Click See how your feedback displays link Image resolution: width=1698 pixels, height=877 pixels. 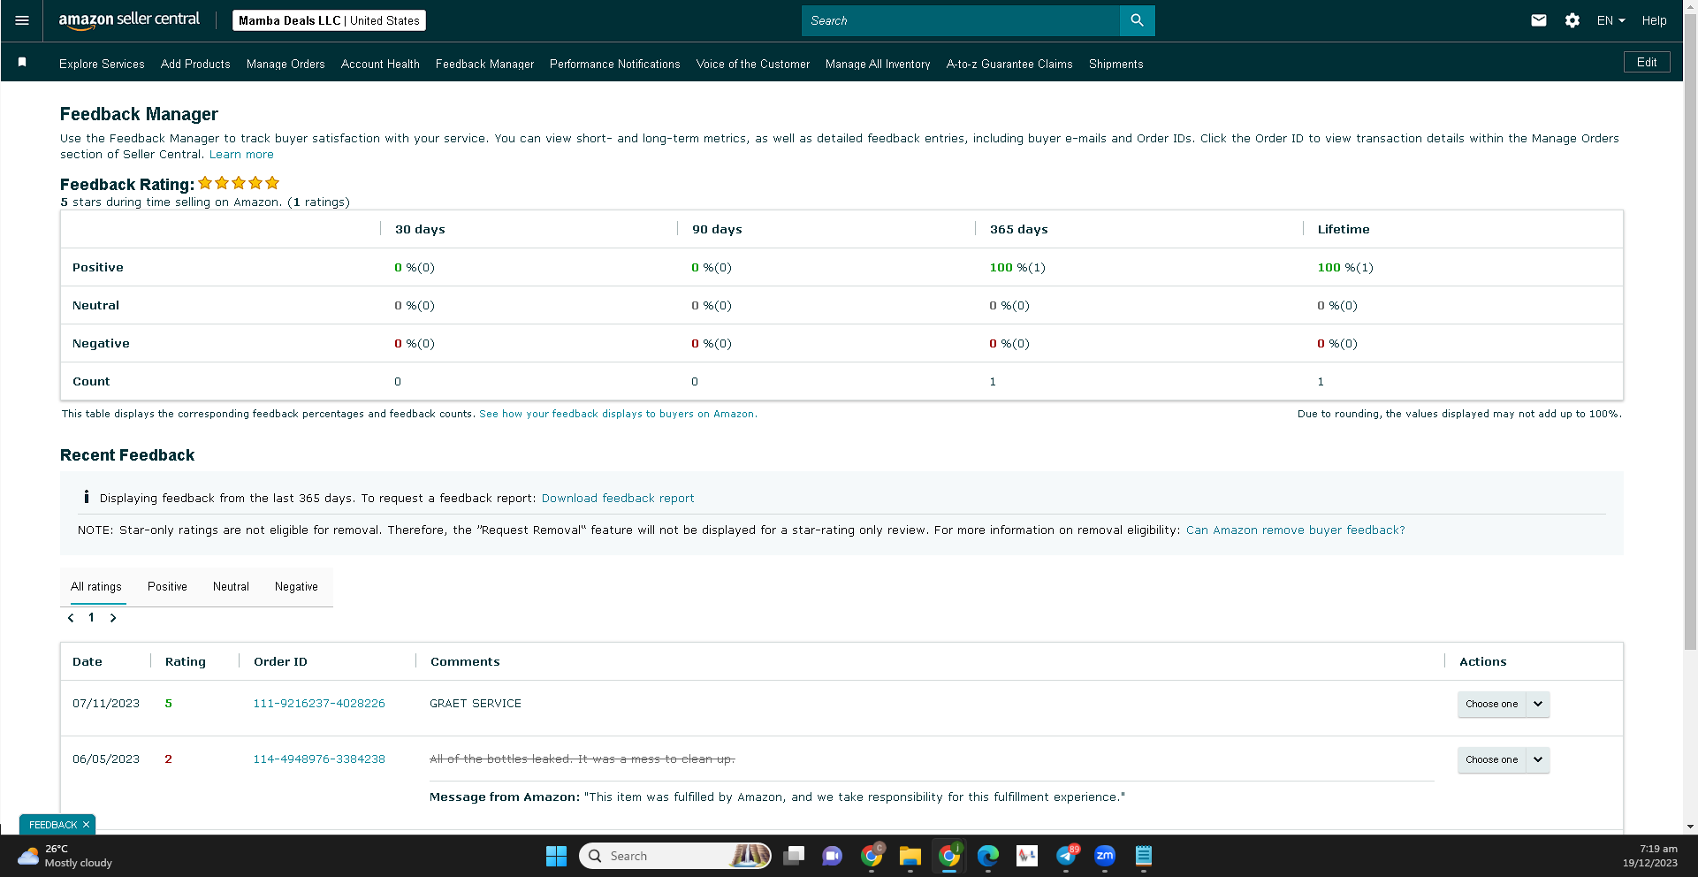pyautogui.click(x=618, y=414)
